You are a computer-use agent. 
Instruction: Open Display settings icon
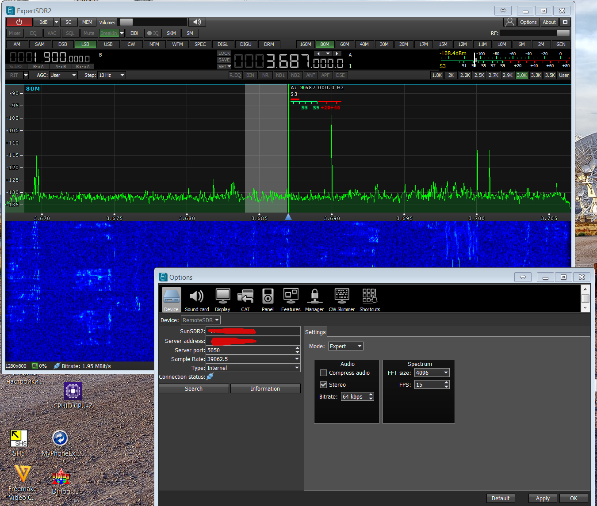222,300
